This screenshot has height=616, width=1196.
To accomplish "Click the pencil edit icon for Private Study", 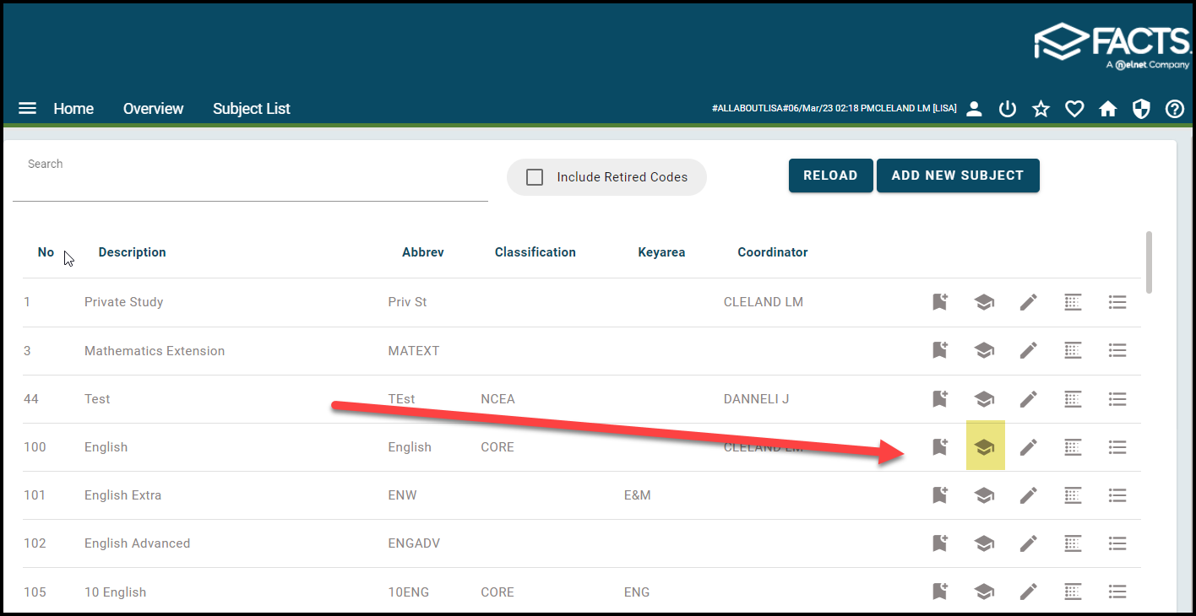I will 1028,302.
